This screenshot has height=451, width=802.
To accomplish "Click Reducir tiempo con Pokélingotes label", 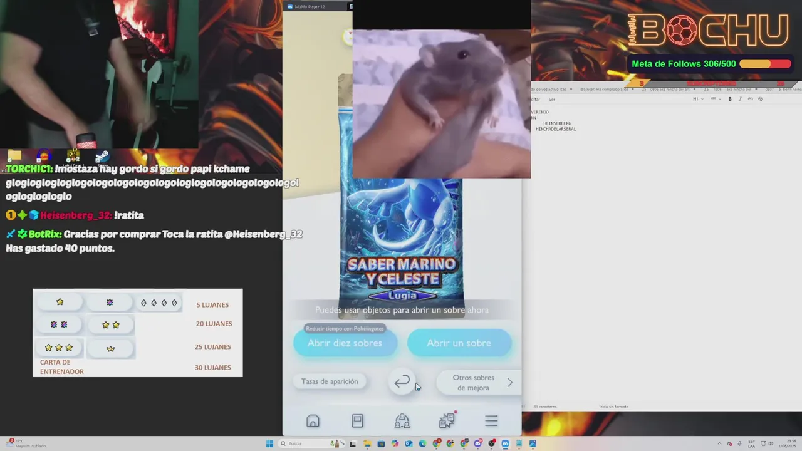I will (345, 328).
